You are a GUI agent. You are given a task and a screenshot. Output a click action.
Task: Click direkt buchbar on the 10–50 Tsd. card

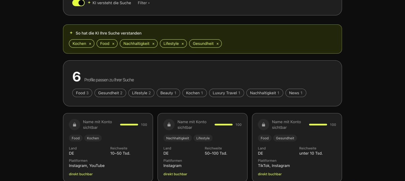[x=81, y=174]
